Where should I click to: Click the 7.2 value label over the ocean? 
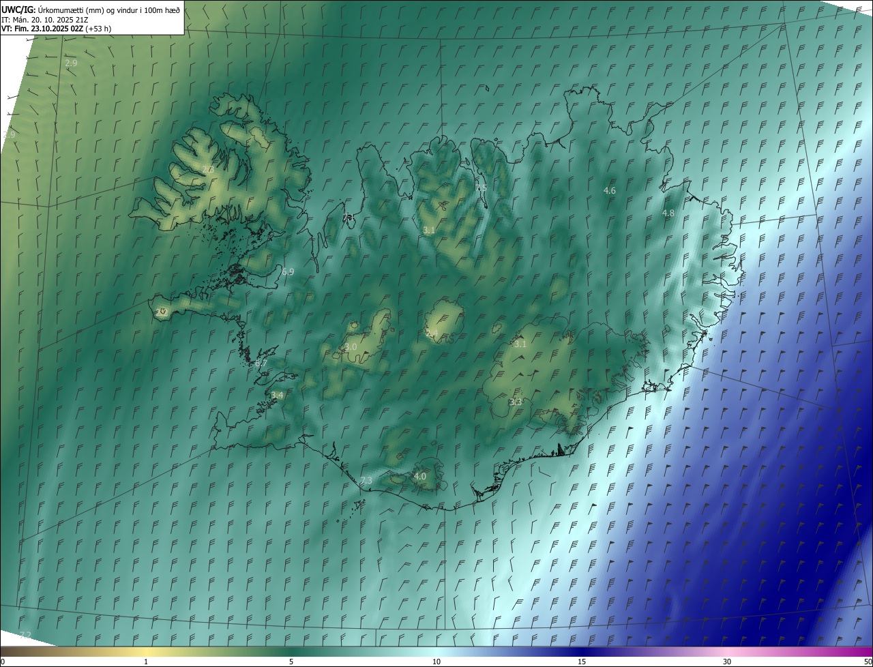click(x=25, y=636)
